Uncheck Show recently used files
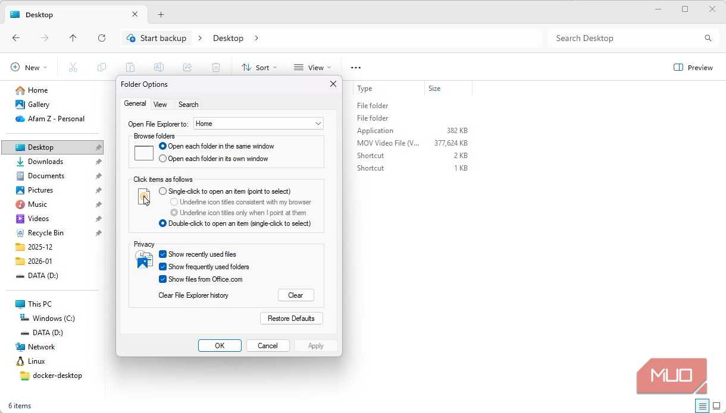This screenshot has height=413, width=726. [162, 254]
